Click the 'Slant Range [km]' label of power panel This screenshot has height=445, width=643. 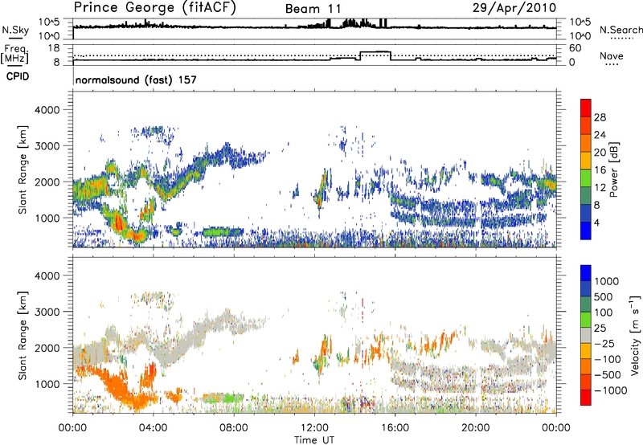pyautogui.click(x=23, y=169)
